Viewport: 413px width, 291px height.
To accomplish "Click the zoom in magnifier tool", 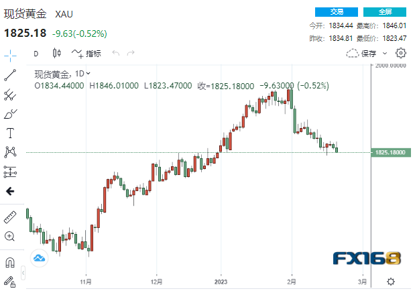I will click(10, 236).
